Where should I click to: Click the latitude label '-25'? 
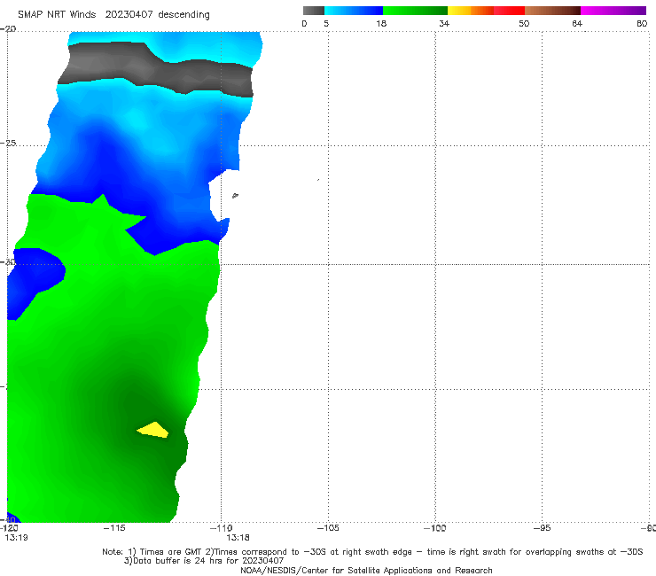[x=8, y=144]
